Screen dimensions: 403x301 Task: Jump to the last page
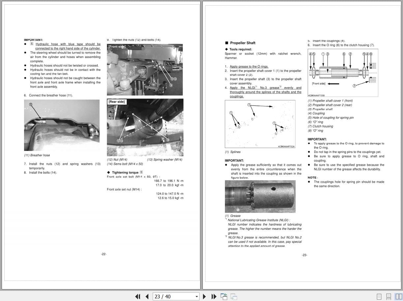pyautogui.click(x=214, y=296)
